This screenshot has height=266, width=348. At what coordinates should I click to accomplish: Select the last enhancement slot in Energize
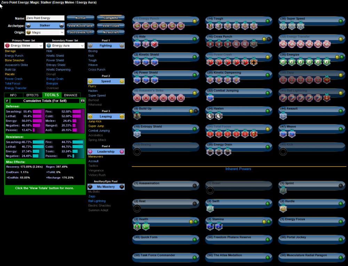click(x=327, y=62)
